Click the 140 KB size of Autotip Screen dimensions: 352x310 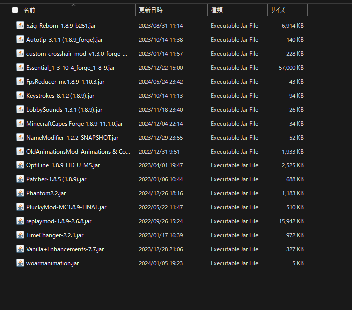coord(295,40)
